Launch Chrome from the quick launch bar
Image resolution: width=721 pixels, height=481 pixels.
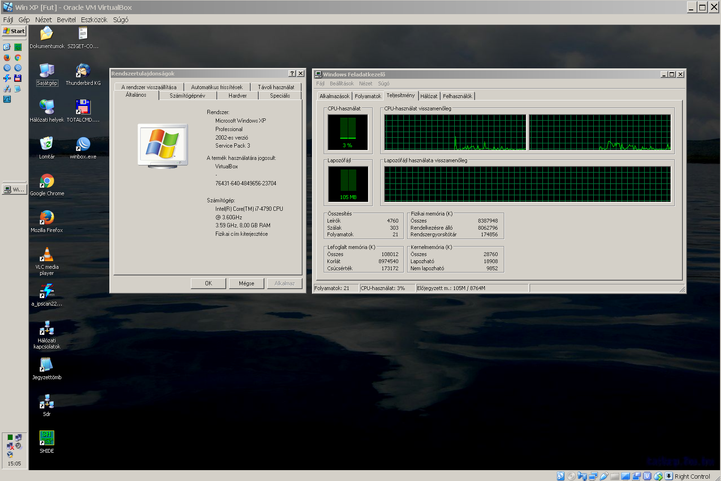pos(18,58)
